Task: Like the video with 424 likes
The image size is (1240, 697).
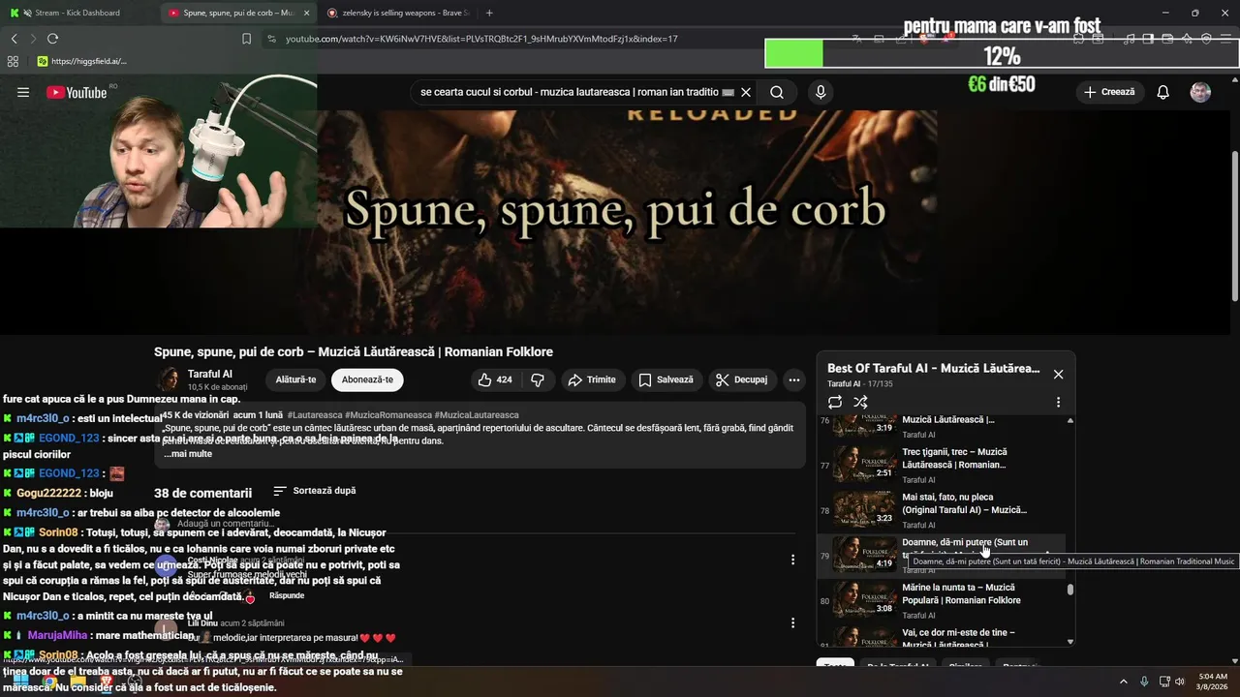Action: [495, 379]
